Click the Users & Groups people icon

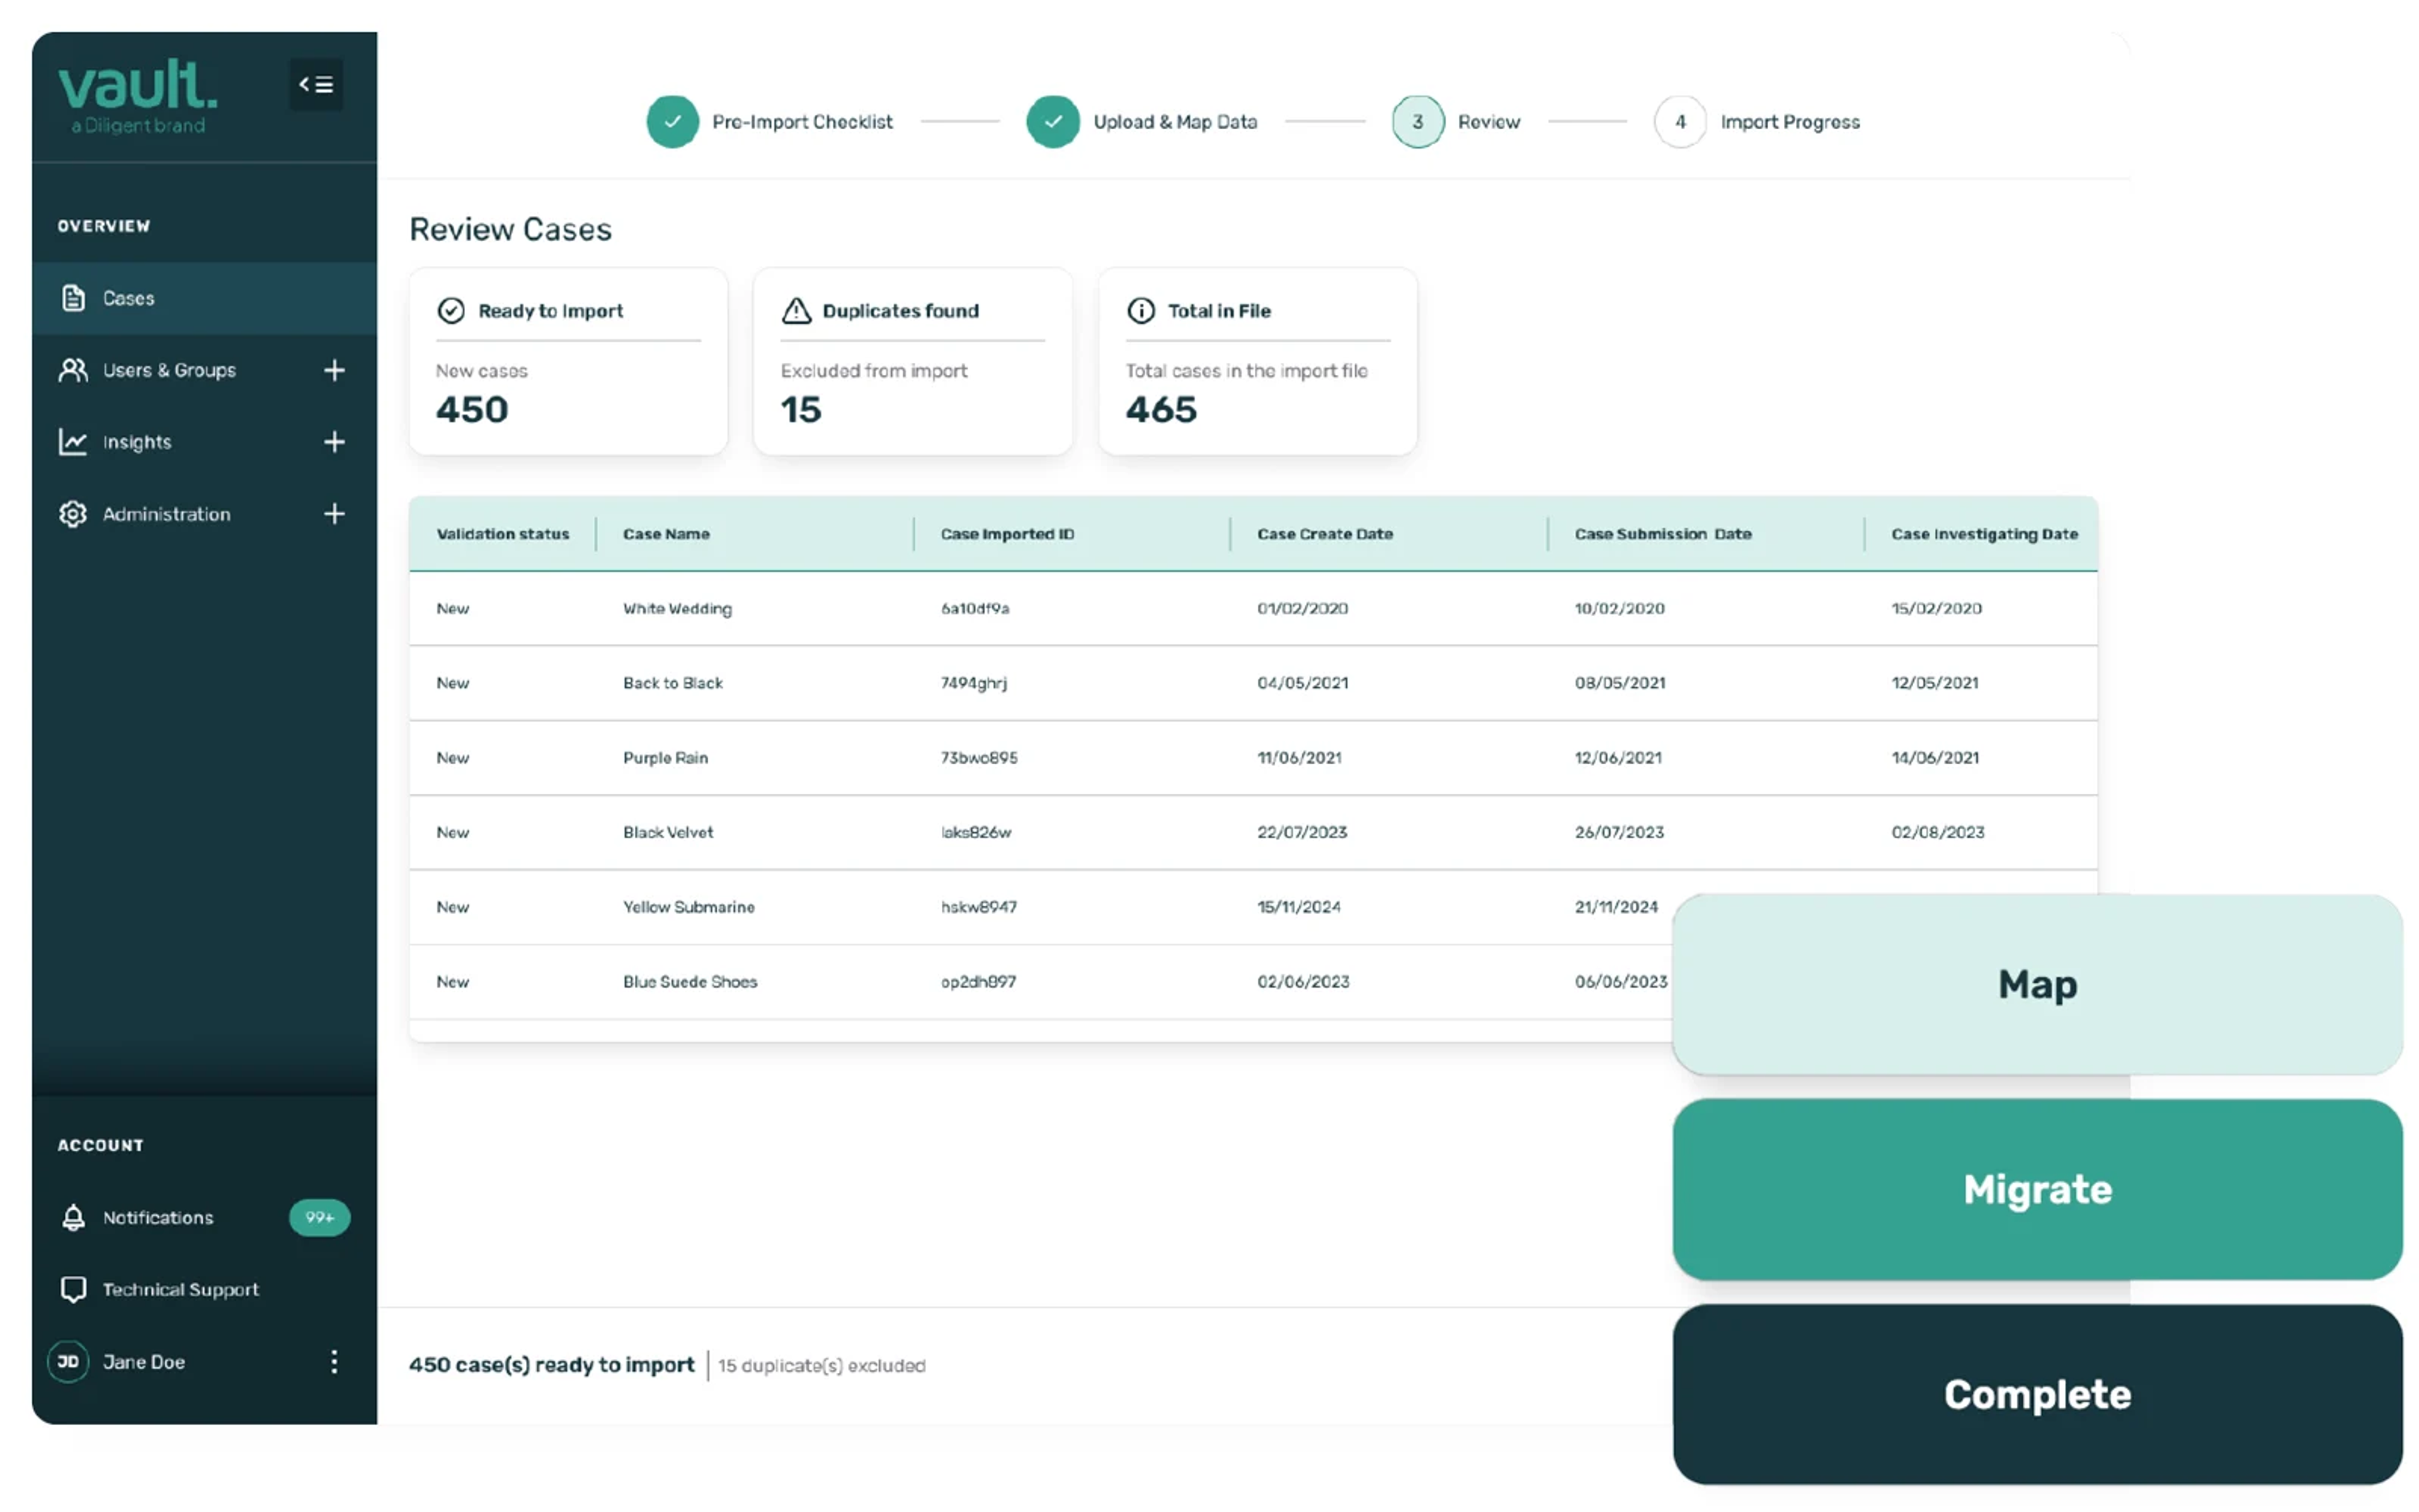click(x=73, y=370)
